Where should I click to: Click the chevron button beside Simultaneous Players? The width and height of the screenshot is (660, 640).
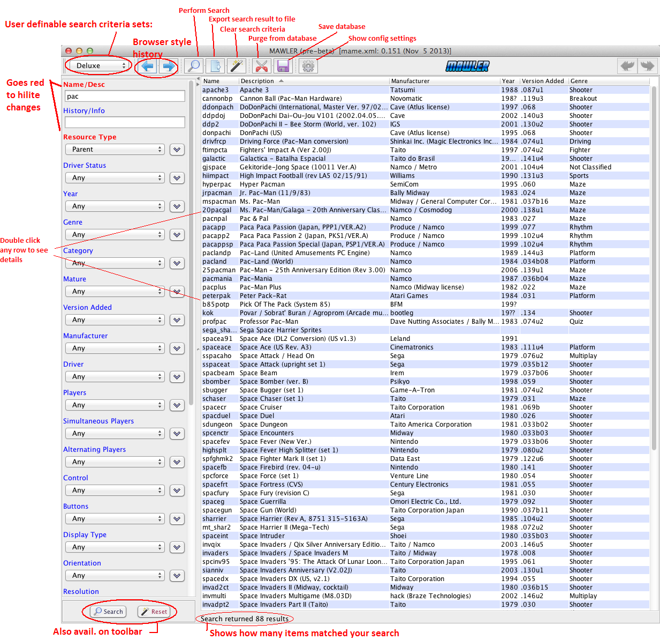177,434
